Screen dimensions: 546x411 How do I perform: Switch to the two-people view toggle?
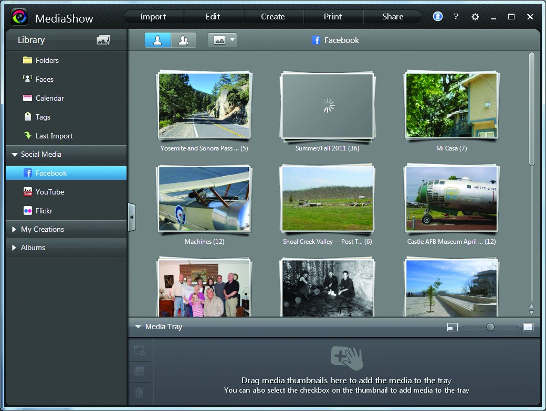pyautogui.click(x=183, y=40)
